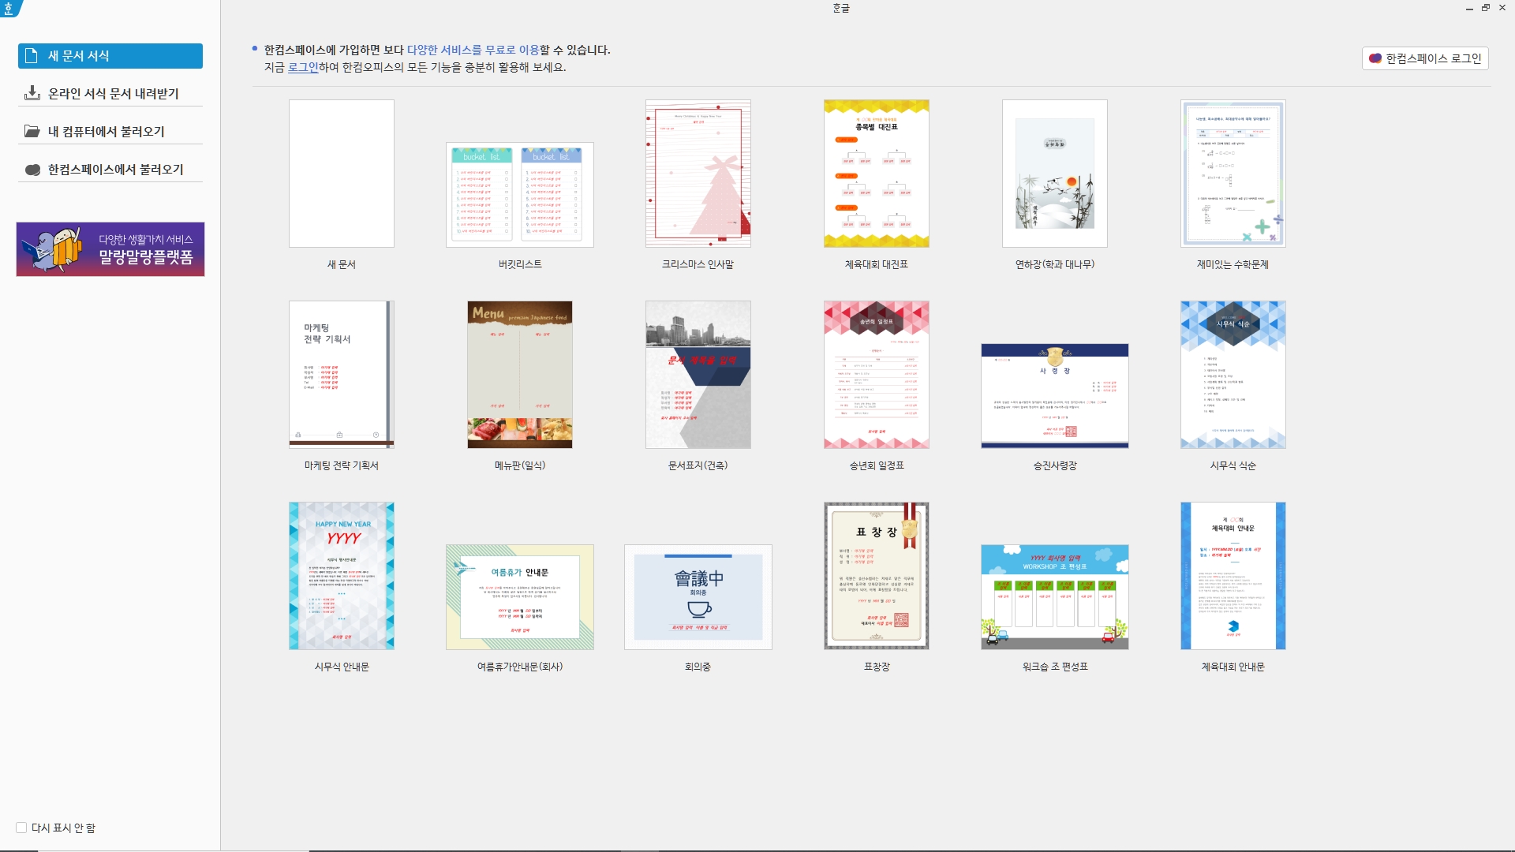The height and width of the screenshot is (852, 1515).
Task: Click the restore window icon
Action: 1485,8
